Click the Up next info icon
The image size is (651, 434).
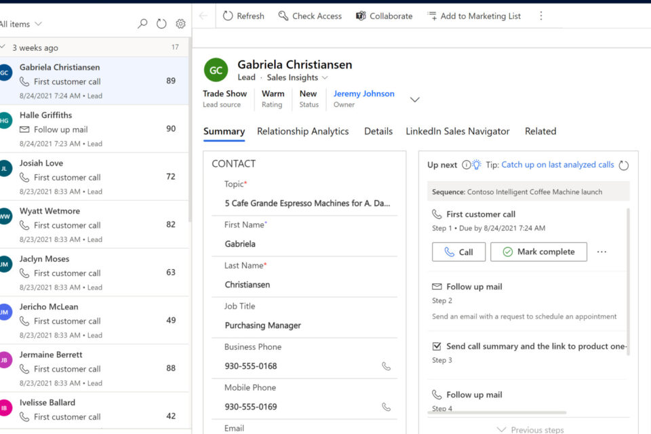[x=466, y=165]
